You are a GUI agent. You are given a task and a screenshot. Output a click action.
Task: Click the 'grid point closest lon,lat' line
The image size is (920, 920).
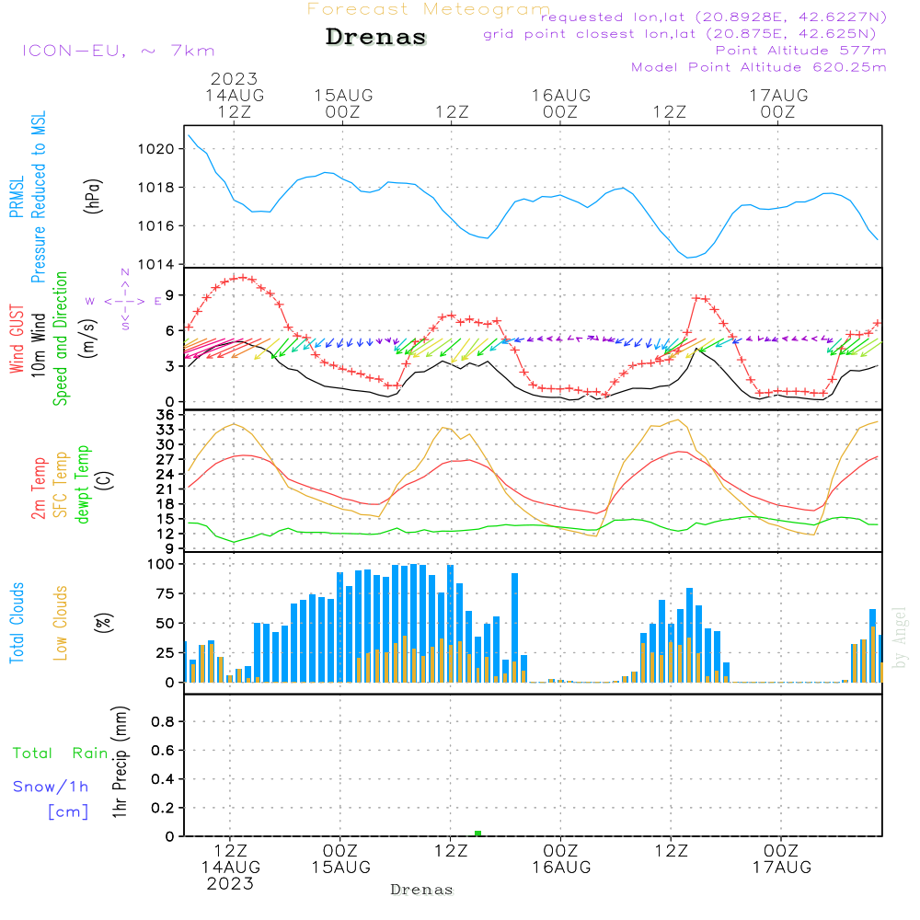pos(680,34)
